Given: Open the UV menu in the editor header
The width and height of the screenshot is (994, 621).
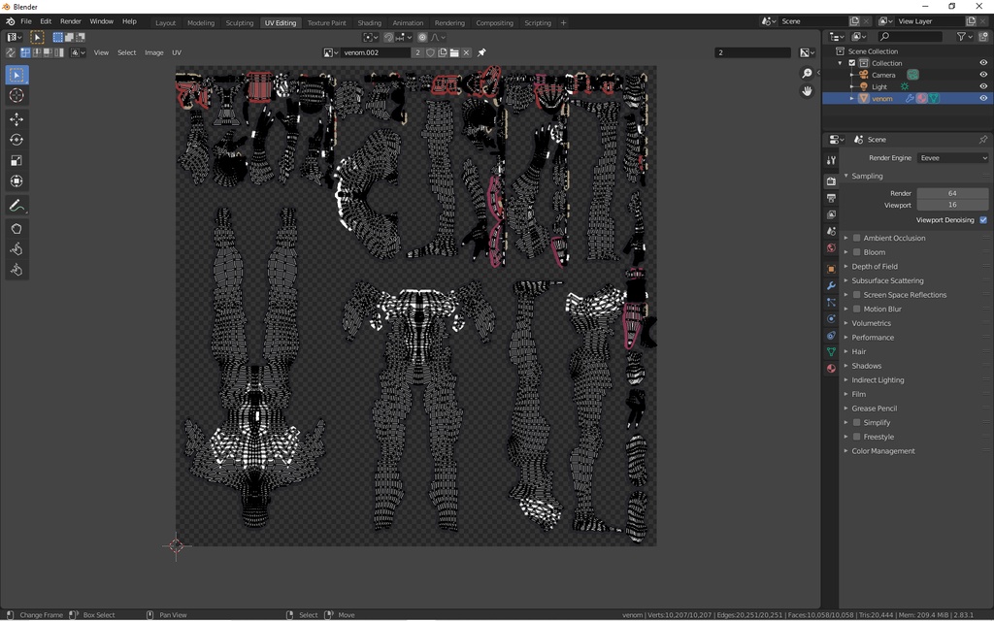Looking at the screenshot, I should coord(176,52).
